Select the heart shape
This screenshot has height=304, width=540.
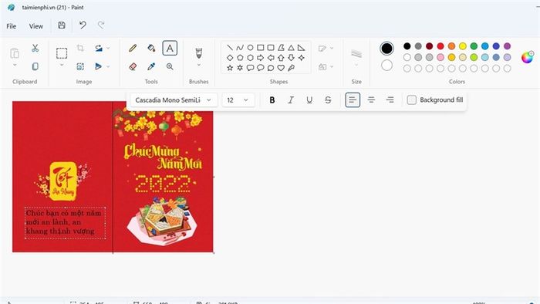281,68
